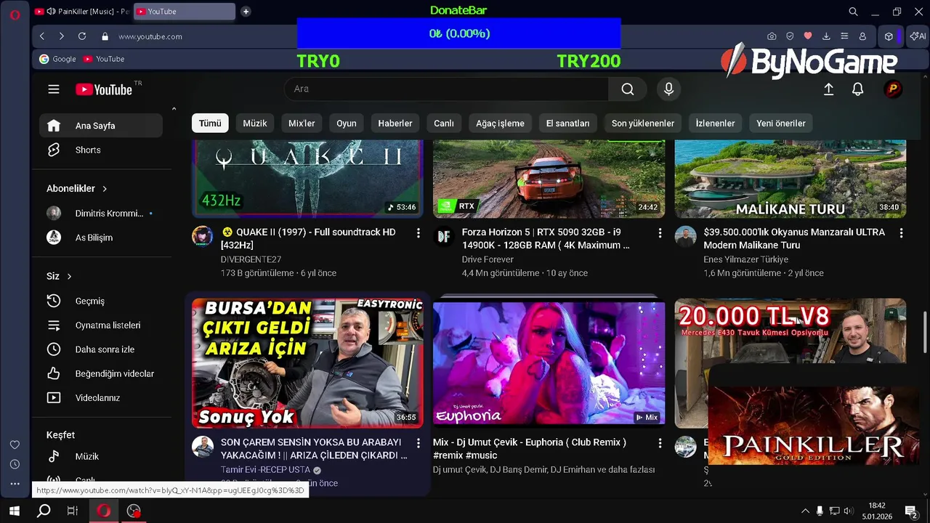Viewport: 930px width, 523px height.
Task: Open the extensions cube icon
Action: (889, 36)
